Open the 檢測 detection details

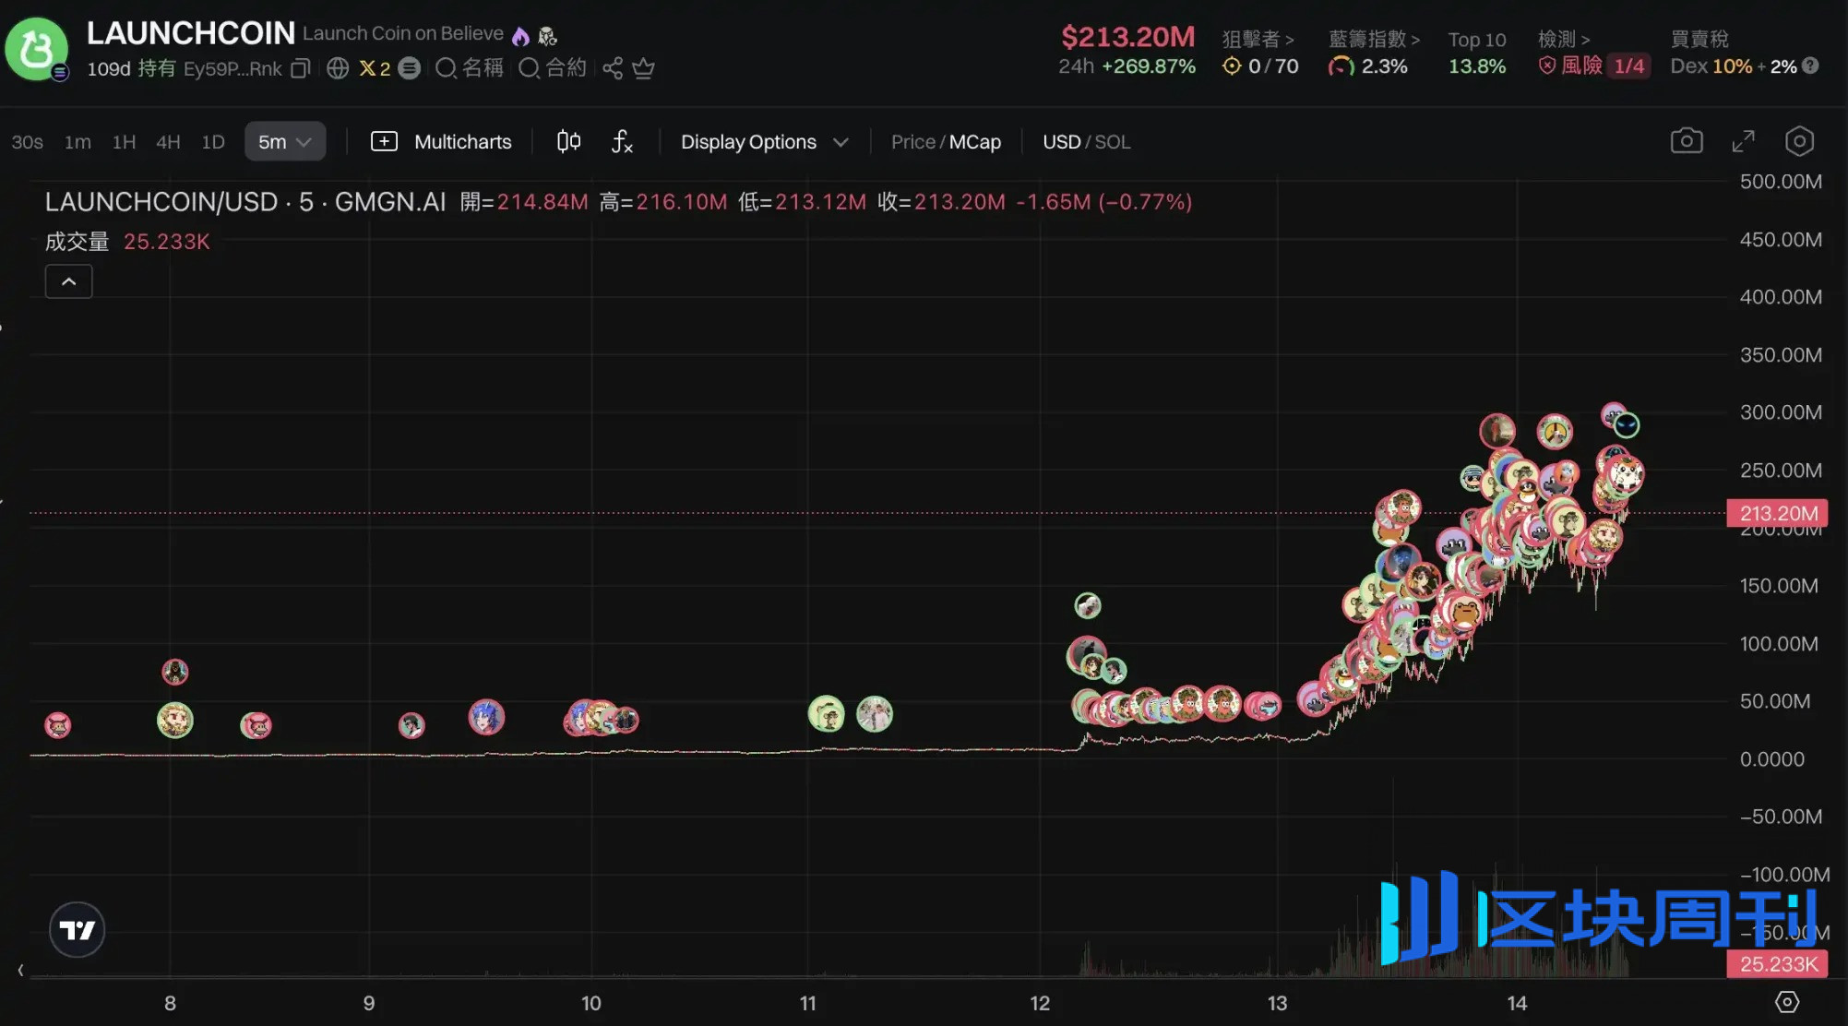[1564, 39]
